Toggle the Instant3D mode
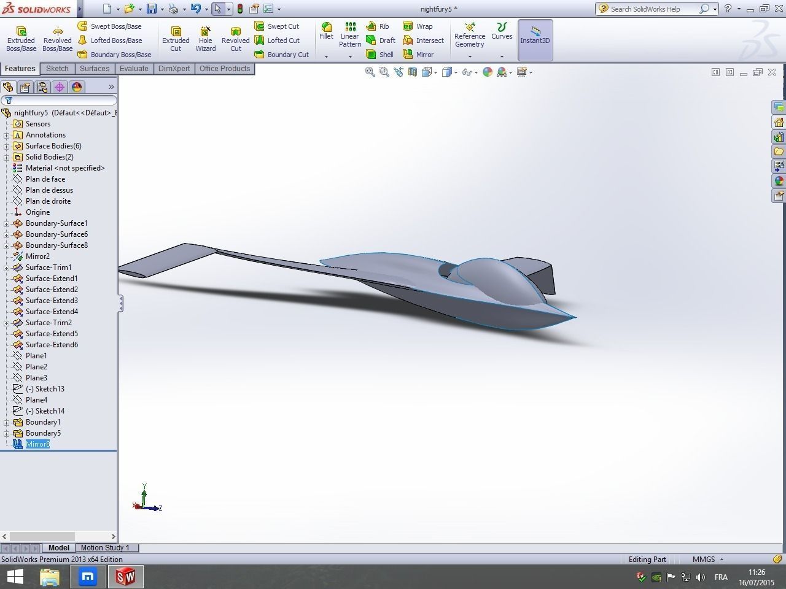This screenshot has height=589, width=786. (x=535, y=39)
